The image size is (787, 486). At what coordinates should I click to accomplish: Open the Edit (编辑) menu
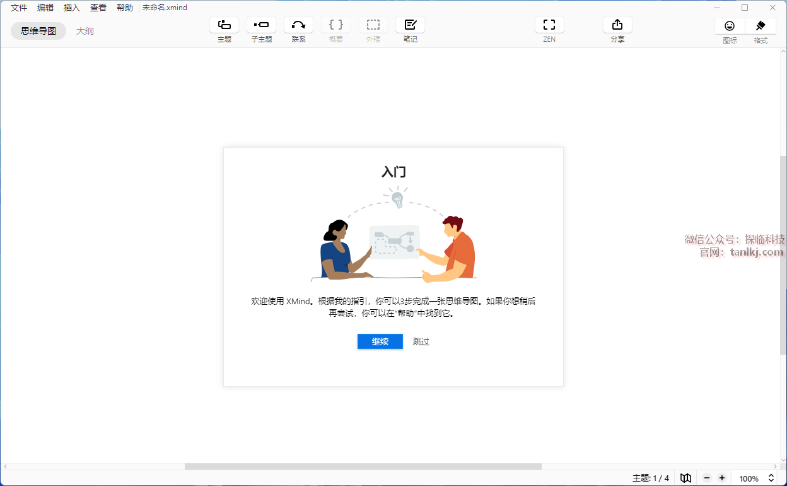[x=45, y=8]
